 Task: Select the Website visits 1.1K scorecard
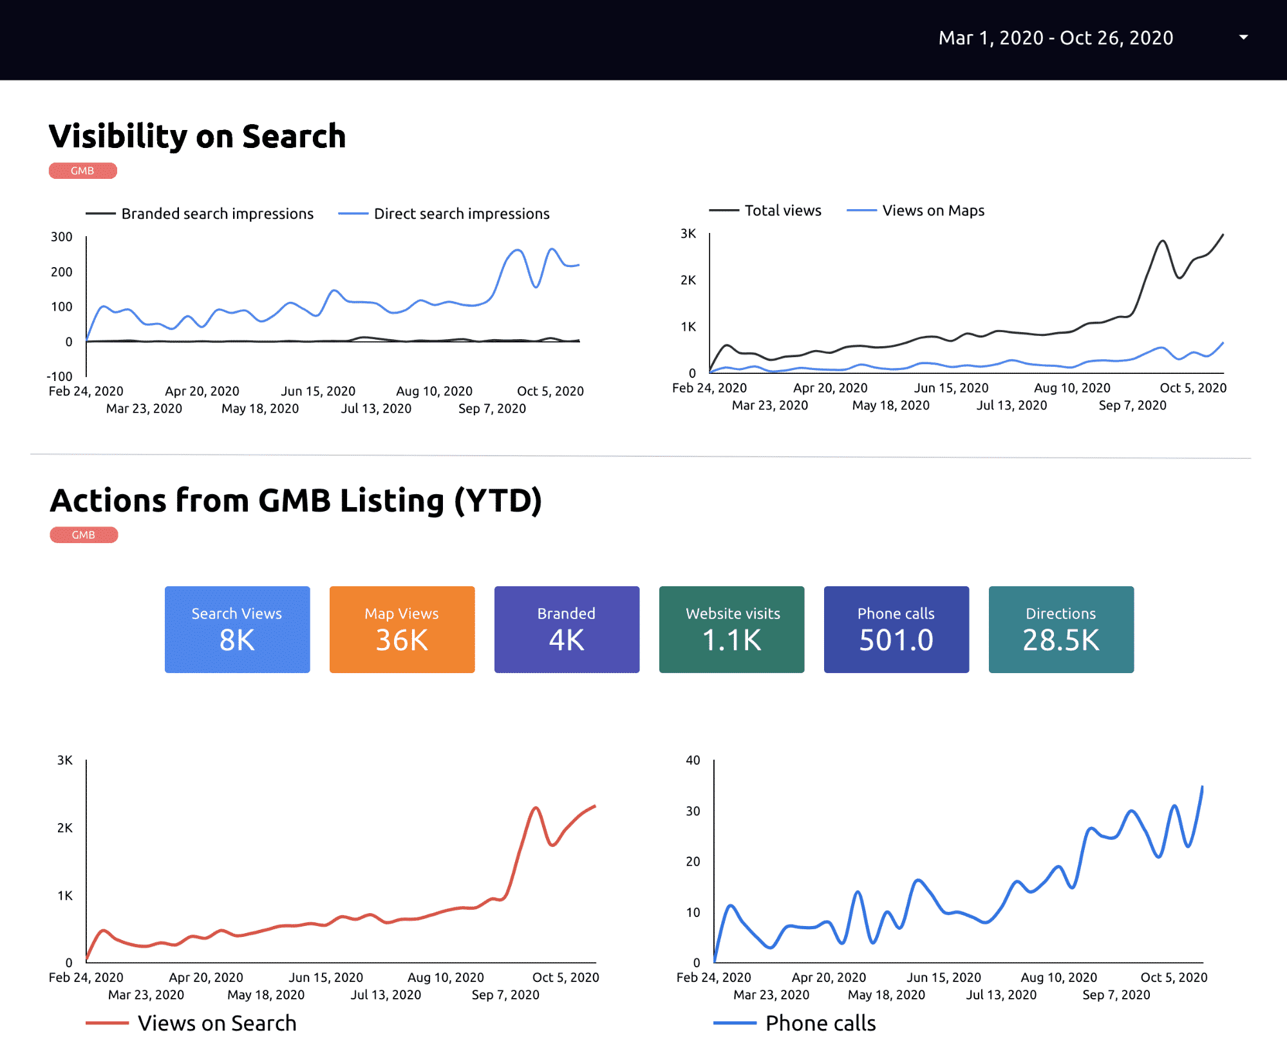click(x=731, y=629)
